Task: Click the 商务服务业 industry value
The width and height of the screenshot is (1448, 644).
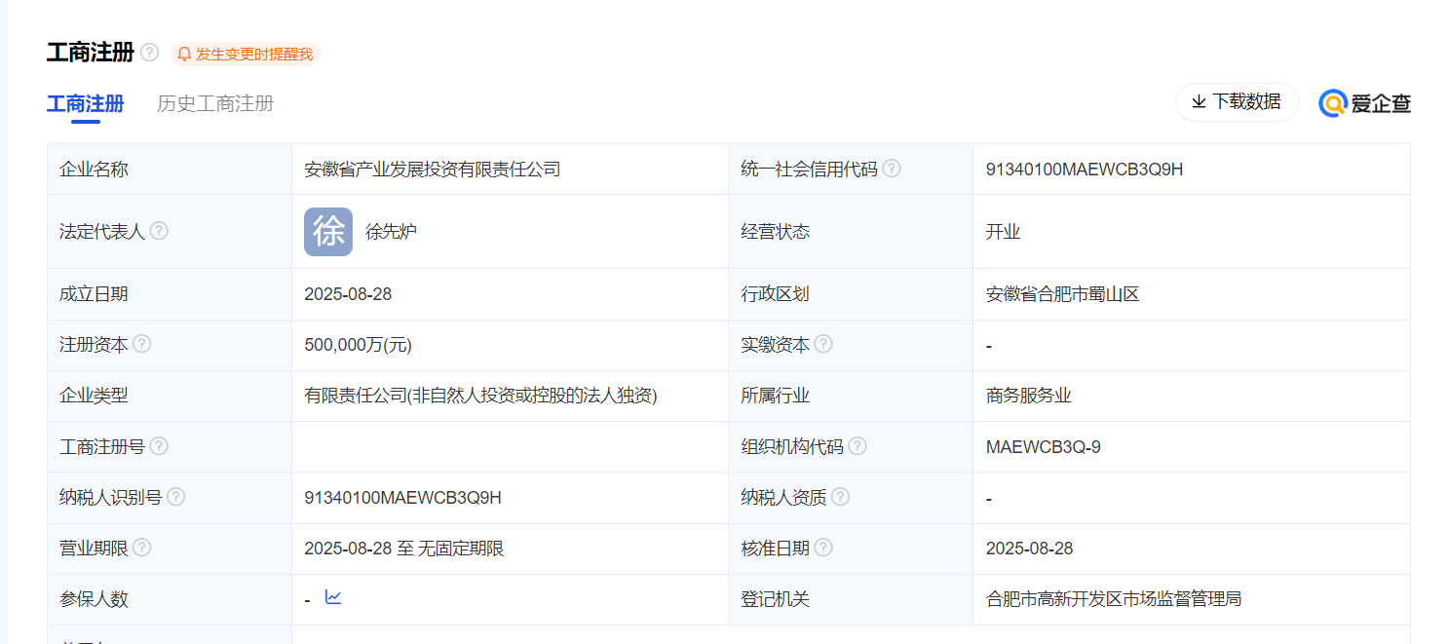Action: click(x=1028, y=396)
